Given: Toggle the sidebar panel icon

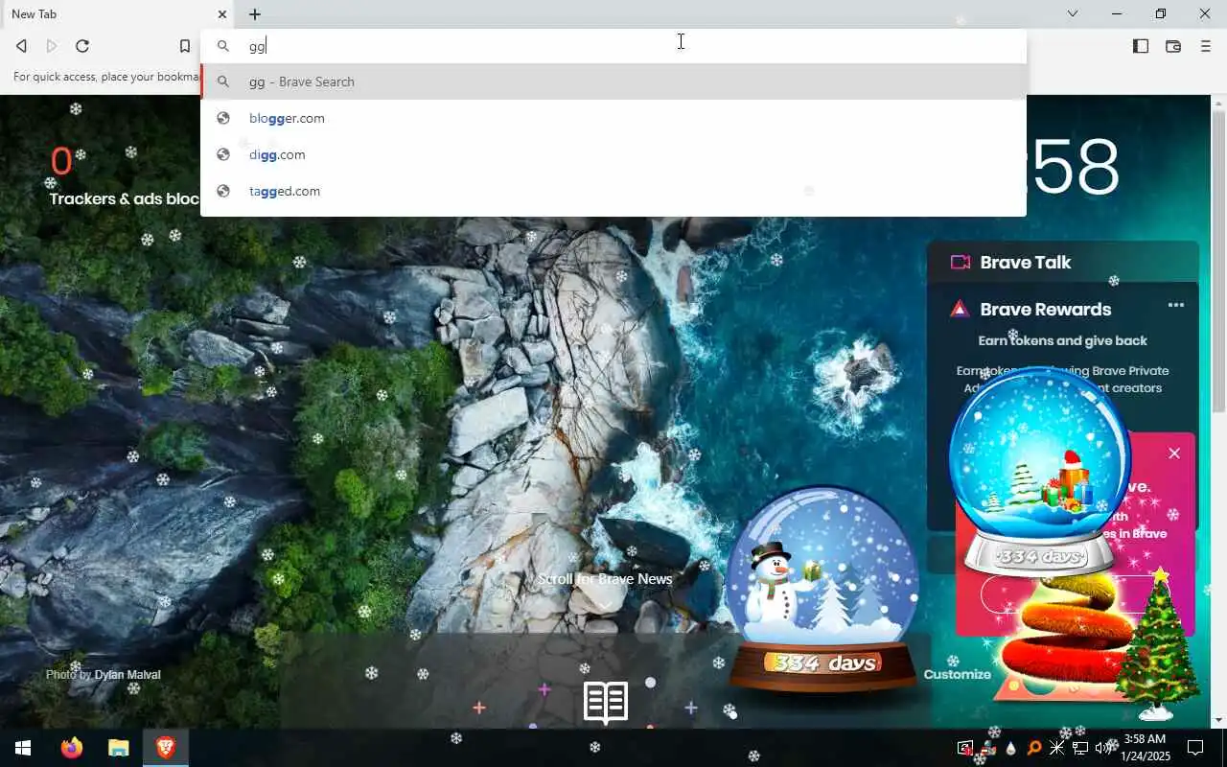Looking at the screenshot, I should (x=1141, y=46).
